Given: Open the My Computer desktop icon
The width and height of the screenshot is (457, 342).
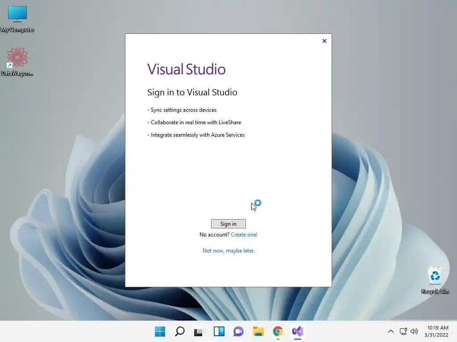Looking at the screenshot, I should click(17, 19).
